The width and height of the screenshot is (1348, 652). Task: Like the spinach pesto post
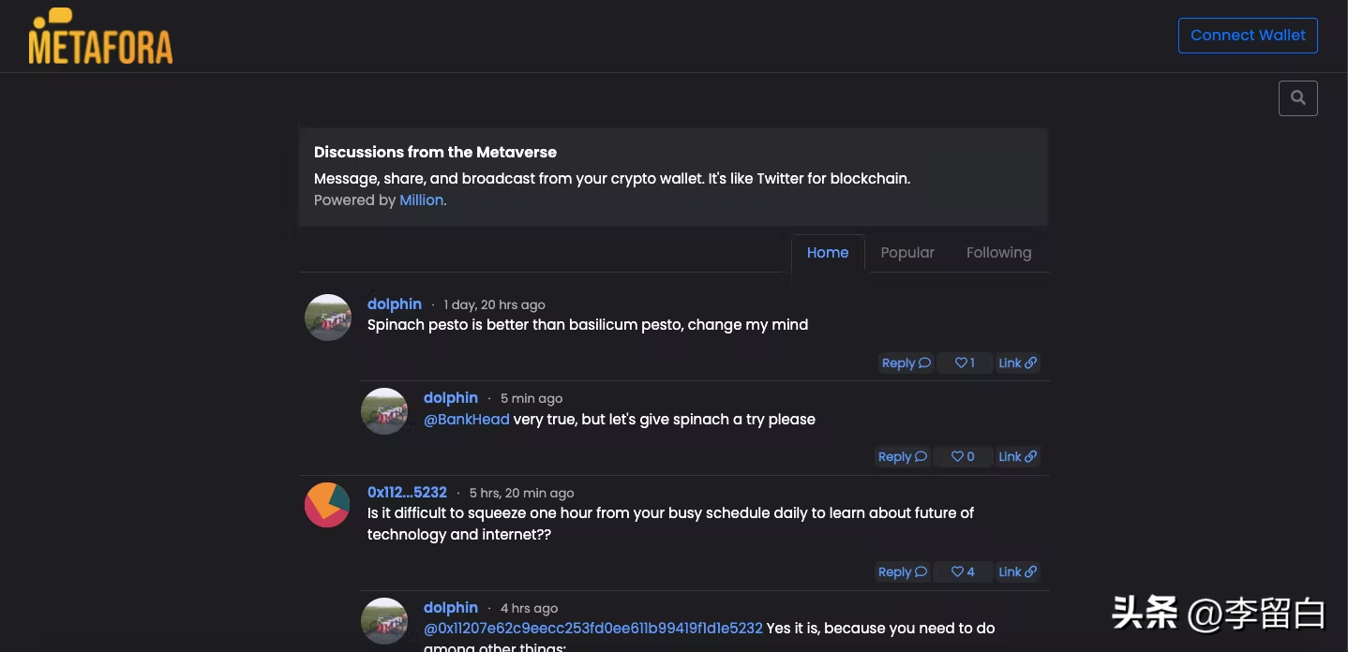pyautogui.click(x=965, y=363)
